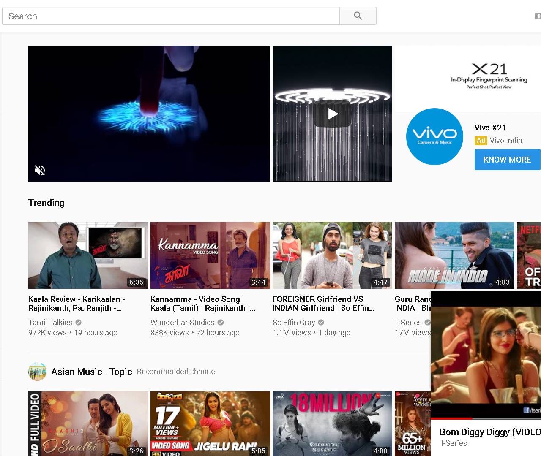Open the Vivo X21 ad title
This screenshot has width=541, height=456.
[x=490, y=128]
